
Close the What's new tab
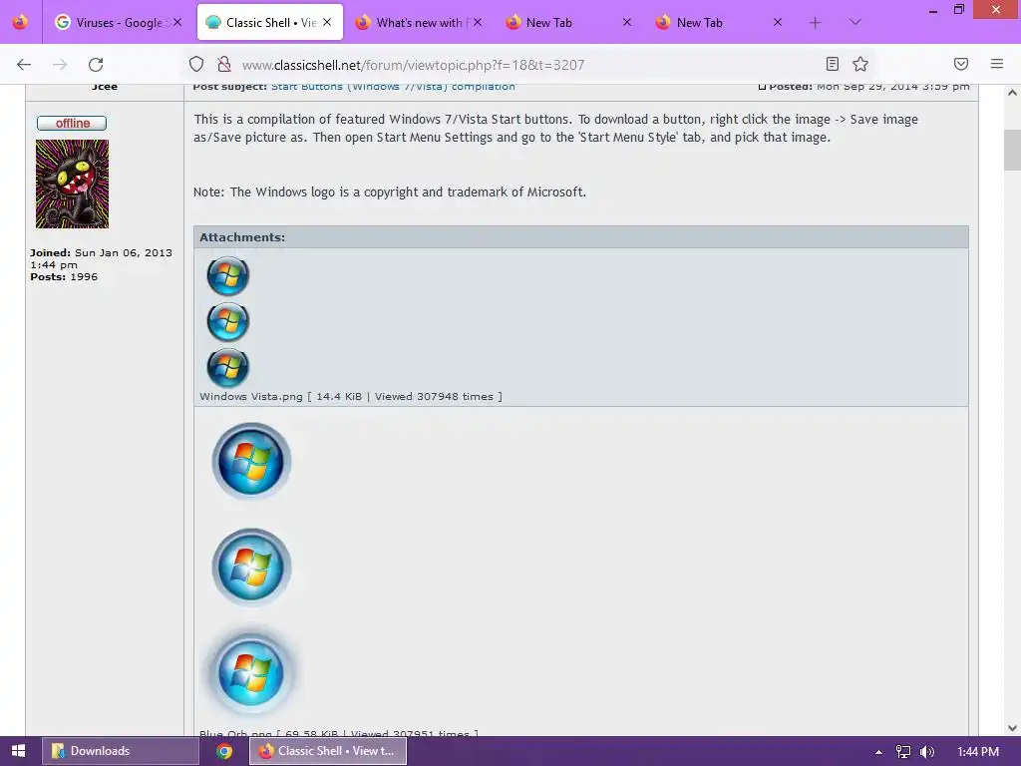click(x=478, y=22)
